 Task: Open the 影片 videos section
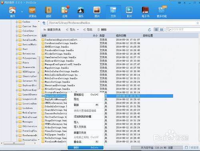tap(129, 12)
